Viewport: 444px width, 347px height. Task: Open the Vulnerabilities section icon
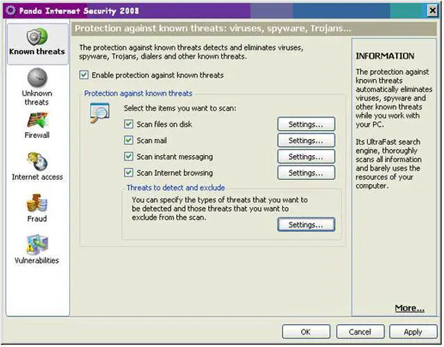[x=37, y=244]
